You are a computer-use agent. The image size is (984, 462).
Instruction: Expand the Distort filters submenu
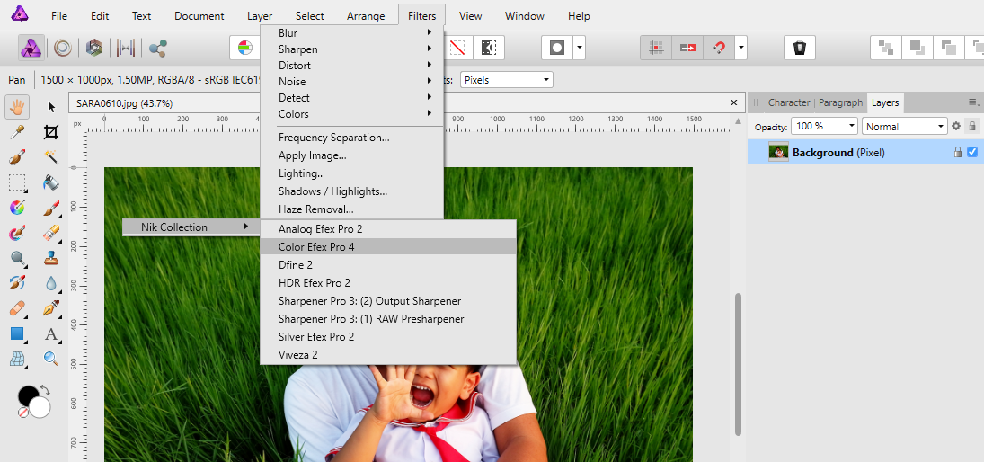(352, 66)
